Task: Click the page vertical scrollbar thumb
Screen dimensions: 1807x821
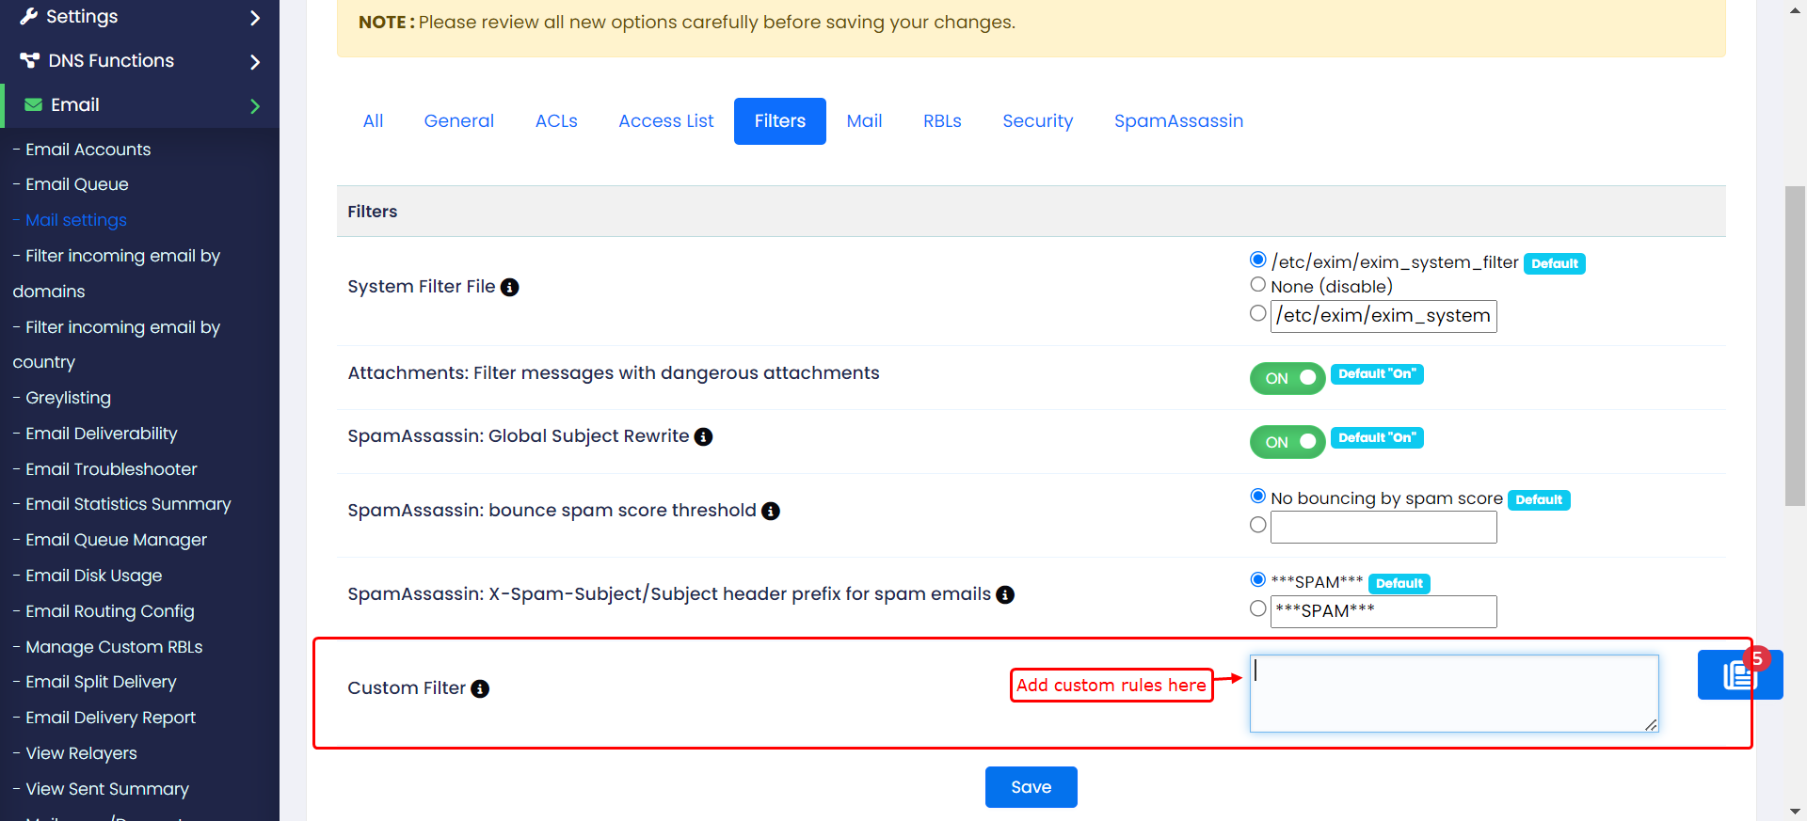Action: [1795, 346]
